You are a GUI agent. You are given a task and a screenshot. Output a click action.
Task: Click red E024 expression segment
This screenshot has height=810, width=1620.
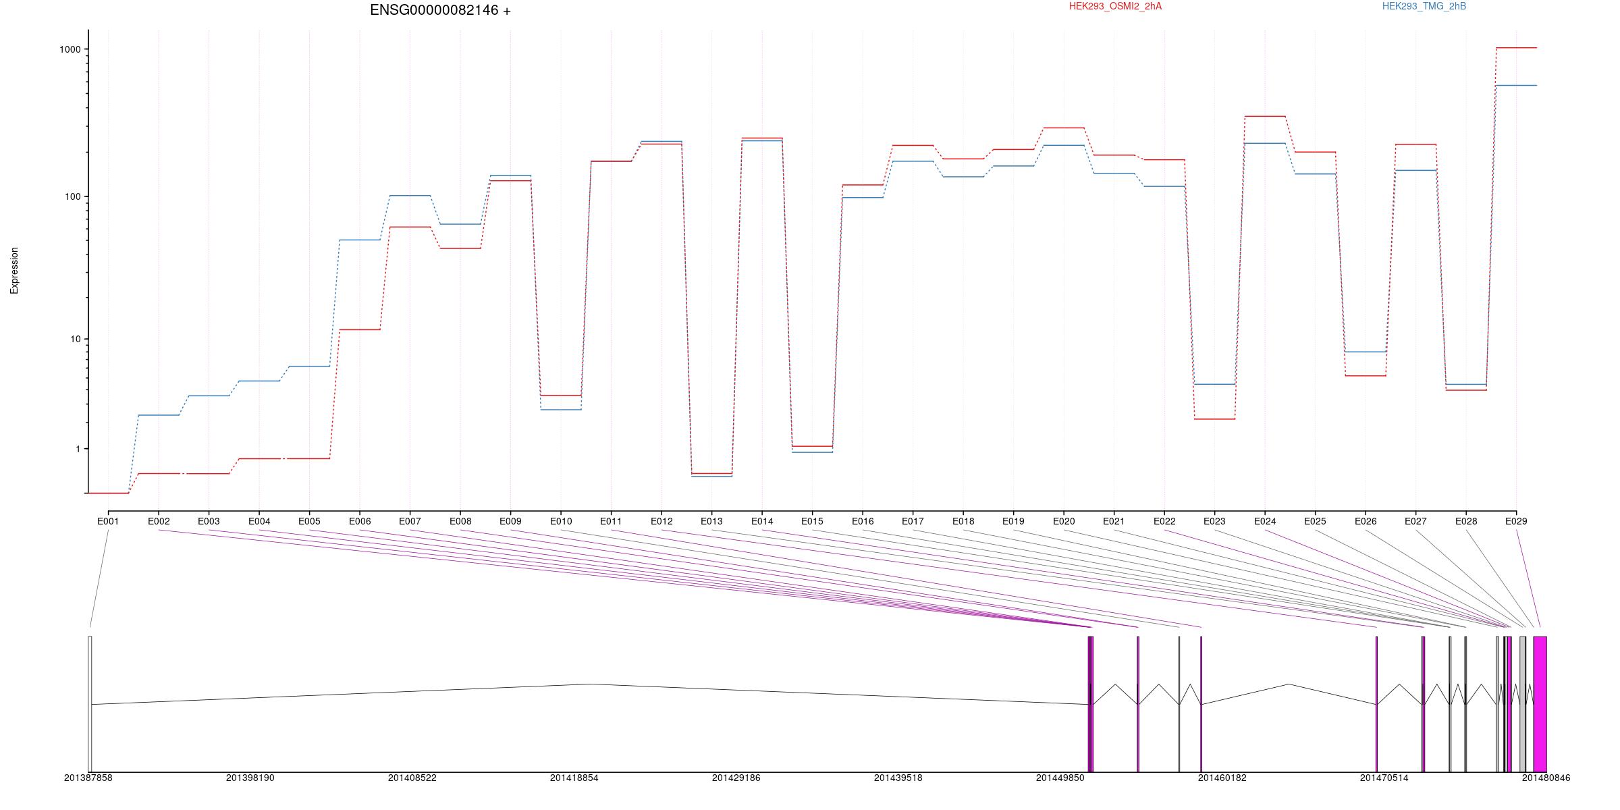tap(1265, 116)
